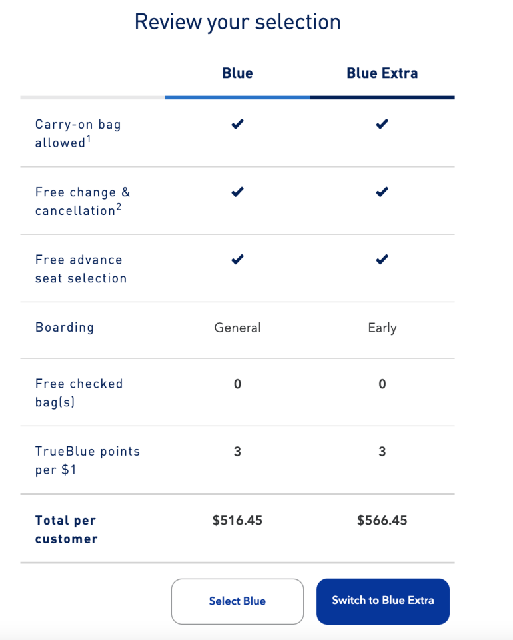Click Blue Extra's carry-on bag checkmark

pos(382,124)
